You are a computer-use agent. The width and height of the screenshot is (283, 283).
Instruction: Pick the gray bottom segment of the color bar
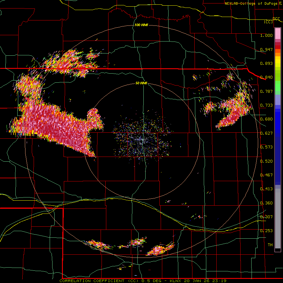coord(278,219)
